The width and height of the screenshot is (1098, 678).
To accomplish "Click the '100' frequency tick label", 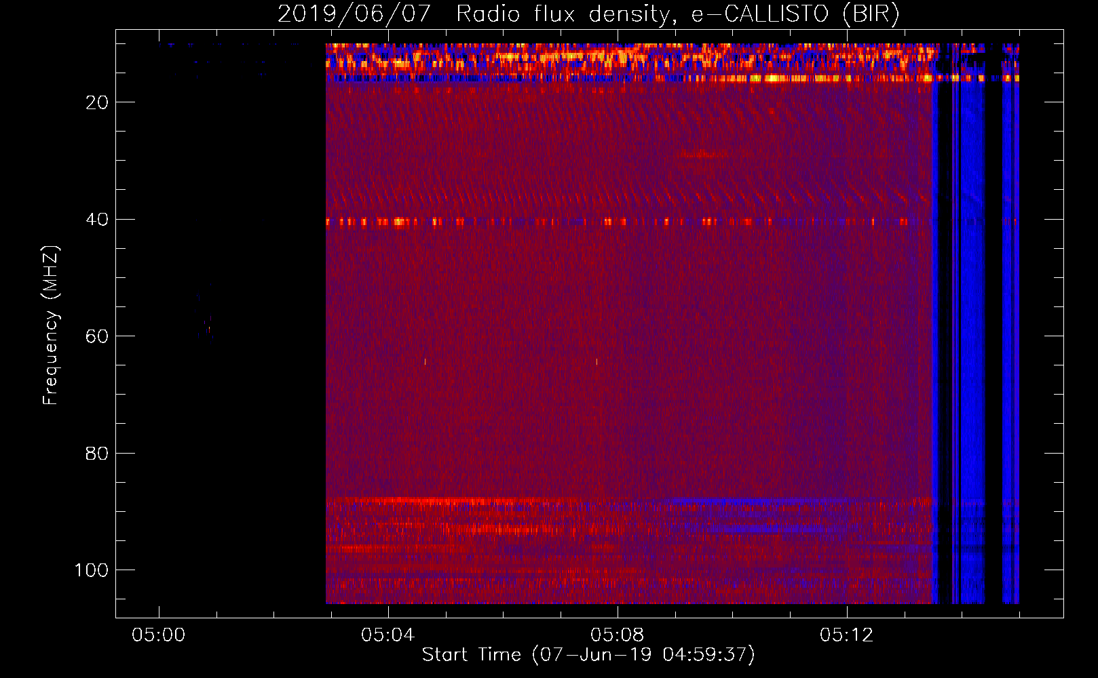I will pyautogui.click(x=92, y=570).
